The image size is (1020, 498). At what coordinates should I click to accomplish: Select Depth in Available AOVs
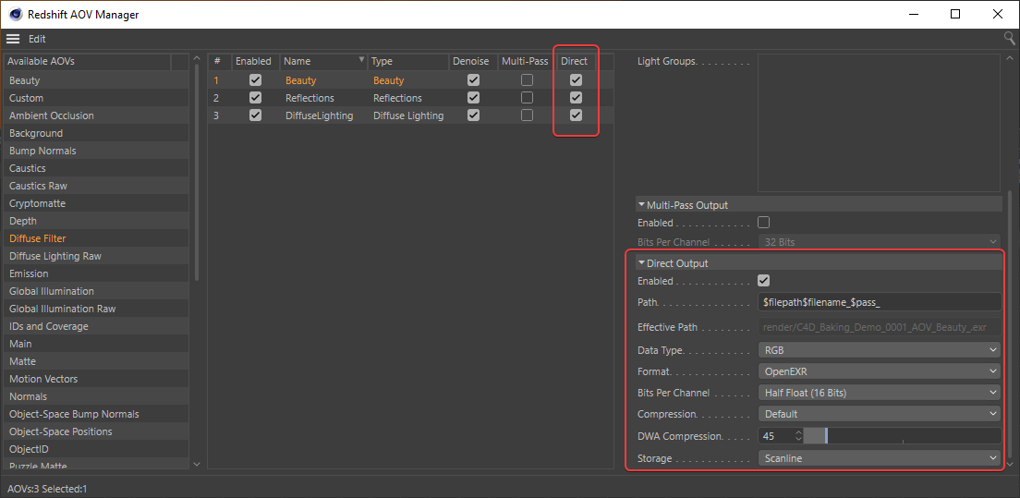point(96,221)
